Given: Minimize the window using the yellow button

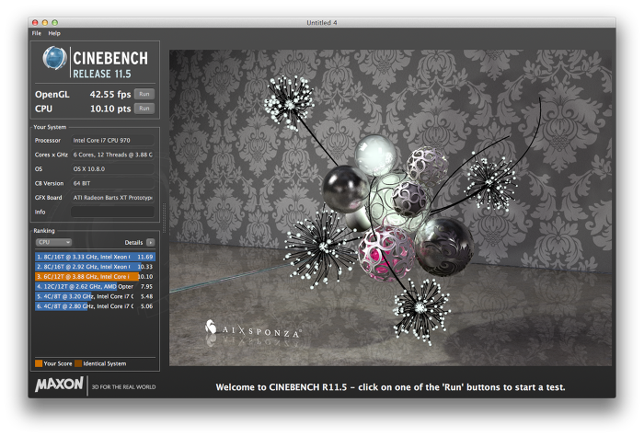Looking at the screenshot, I should (45, 23).
